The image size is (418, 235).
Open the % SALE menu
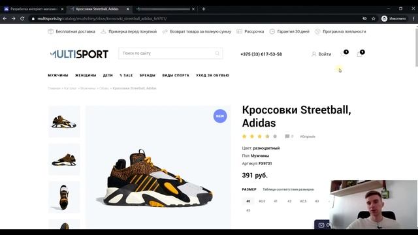click(126, 76)
